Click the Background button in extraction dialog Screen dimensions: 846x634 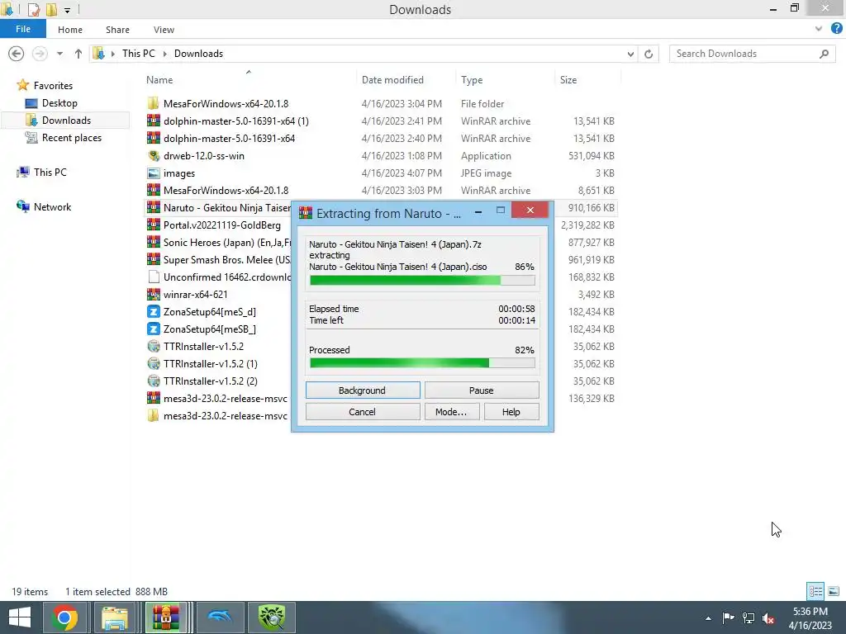363,390
